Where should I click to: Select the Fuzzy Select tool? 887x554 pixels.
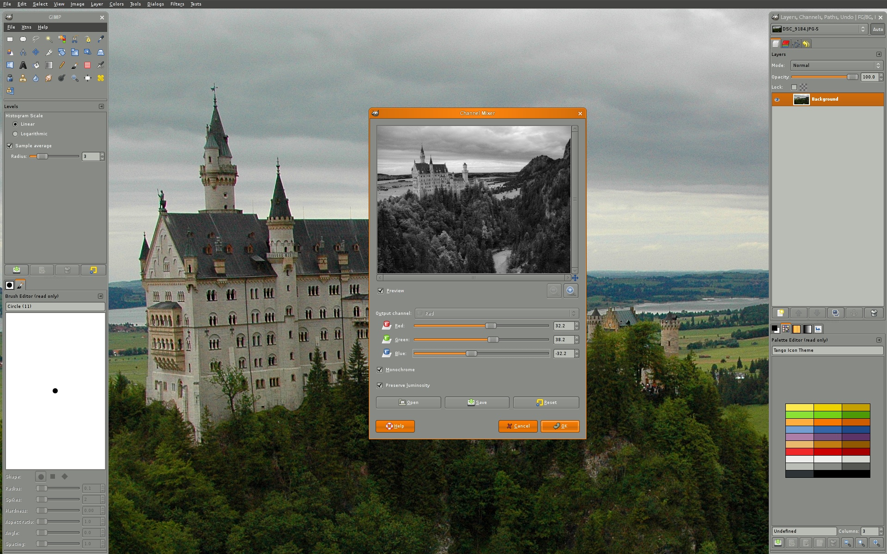click(49, 40)
